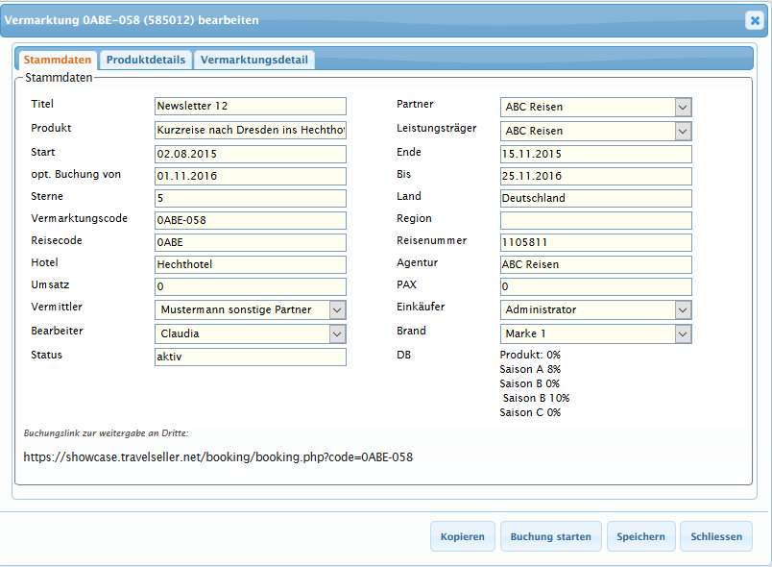The image size is (772, 567).
Task: Switch to the Produktdetails tab
Action: 146,60
